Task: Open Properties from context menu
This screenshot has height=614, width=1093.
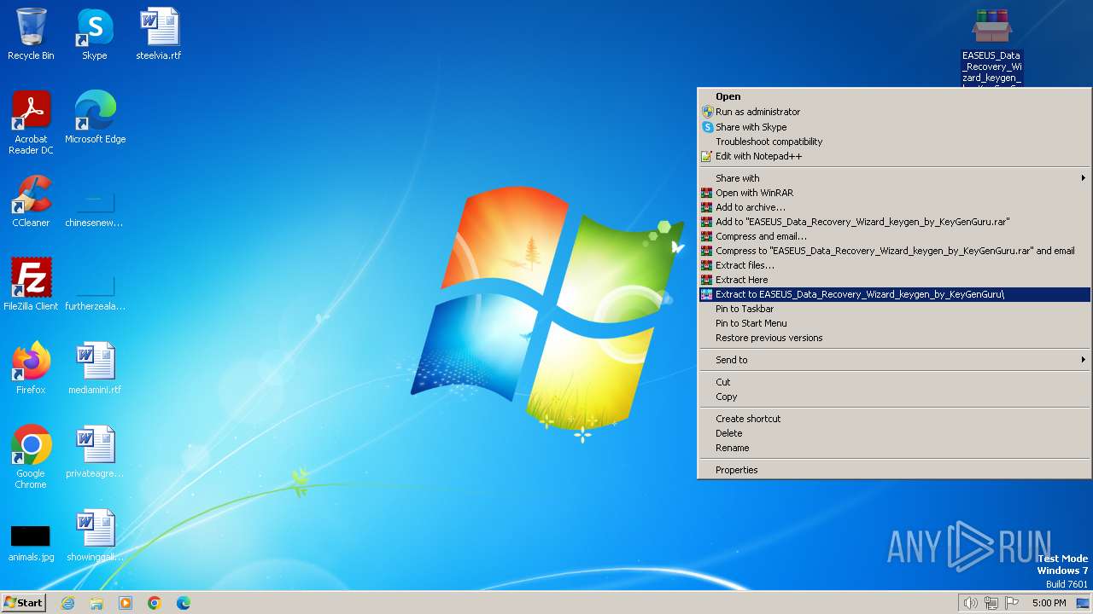Action: pos(895,470)
